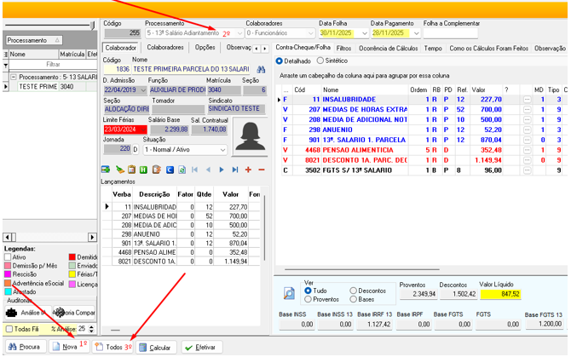Viewport: 571px width, 357px height.
Task: Jump to last record in navigator
Action: click(235, 170)
